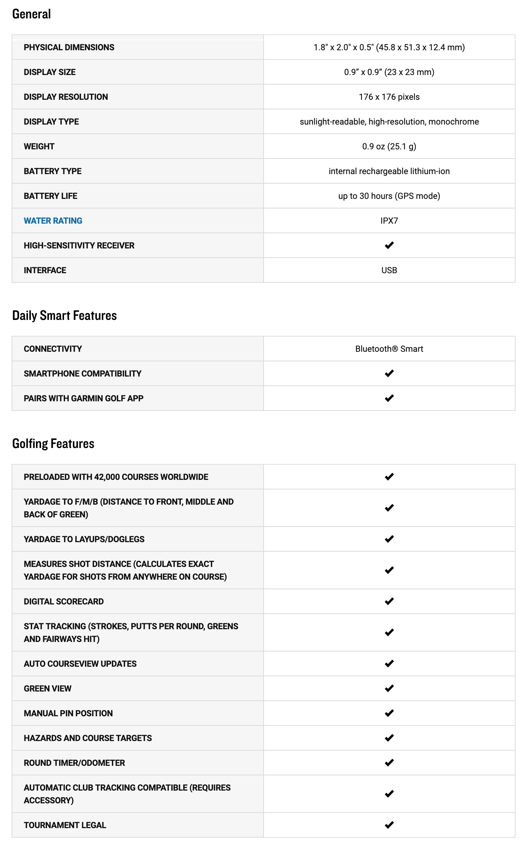Click the Preloaded 42,000 Courses checkmark
This screenshot has height=855, width=530.
389,477
